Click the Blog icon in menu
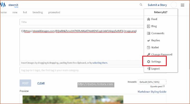Viewport: 190px width, 104px height. (149, 26)
